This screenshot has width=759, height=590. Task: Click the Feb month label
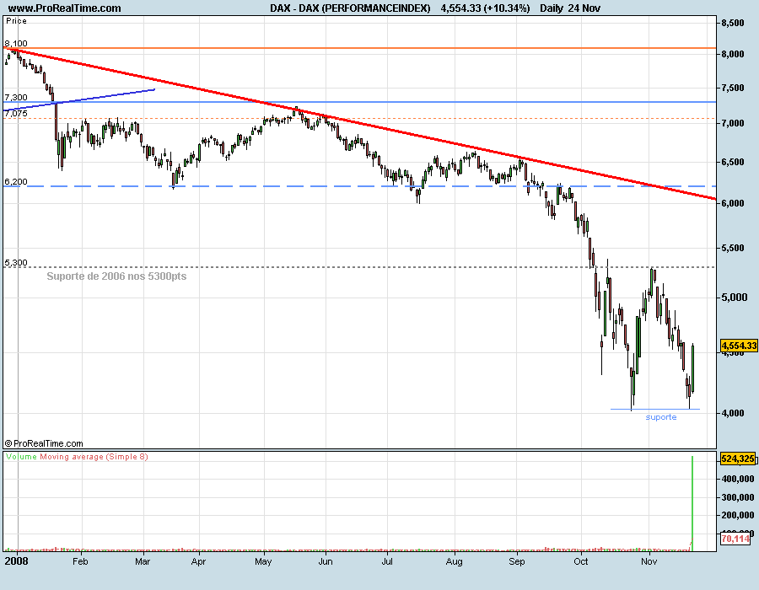(x=80, y=561)
